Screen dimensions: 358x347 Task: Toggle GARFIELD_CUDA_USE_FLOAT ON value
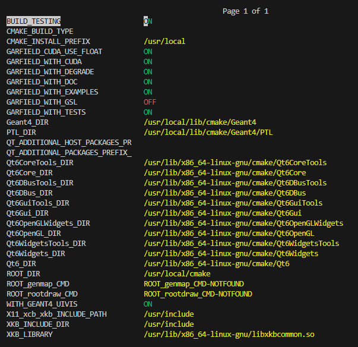tap(148, 52)
